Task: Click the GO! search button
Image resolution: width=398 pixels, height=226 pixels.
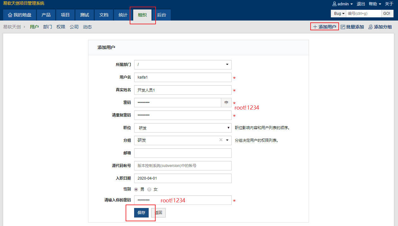Action: [x=387, y=14]
